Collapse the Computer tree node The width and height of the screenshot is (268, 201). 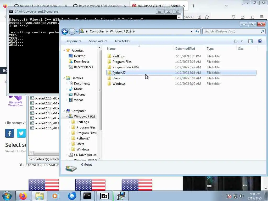[64, 111]
